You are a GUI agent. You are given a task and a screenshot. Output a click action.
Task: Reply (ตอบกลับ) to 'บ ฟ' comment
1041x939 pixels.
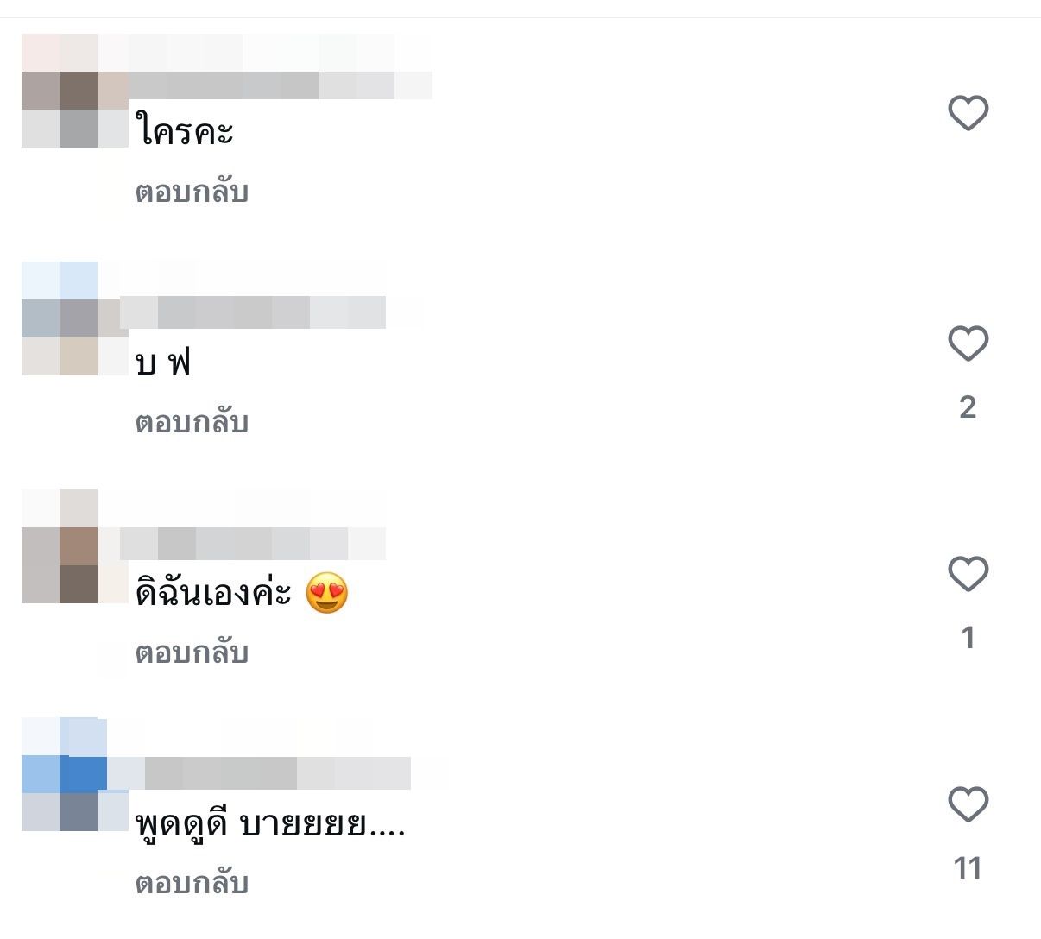[192, 422]
